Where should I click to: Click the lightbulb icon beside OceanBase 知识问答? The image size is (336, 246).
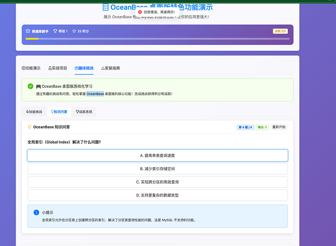tap(30, 127)
